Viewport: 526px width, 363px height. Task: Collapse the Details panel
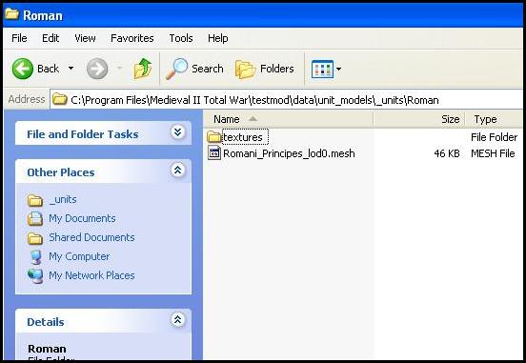pyautogui.click(x=178, y=319)
